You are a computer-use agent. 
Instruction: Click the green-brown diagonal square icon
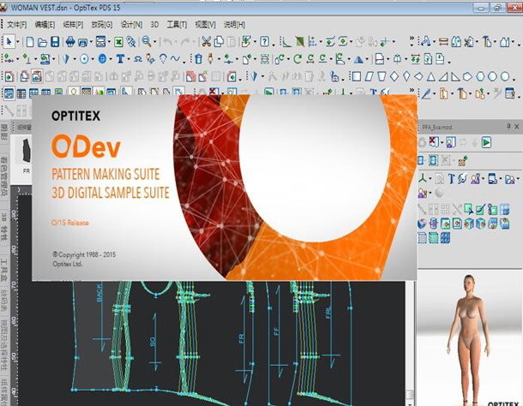[x=300, y=42]
